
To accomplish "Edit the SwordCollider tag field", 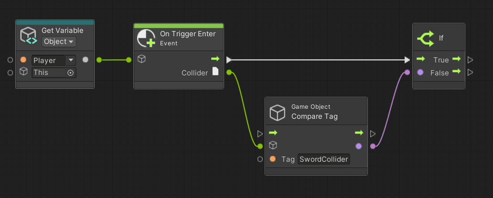I will [323, 159].
